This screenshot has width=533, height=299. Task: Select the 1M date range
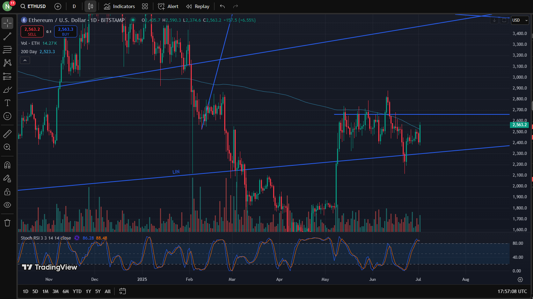[x=45, y=291]
